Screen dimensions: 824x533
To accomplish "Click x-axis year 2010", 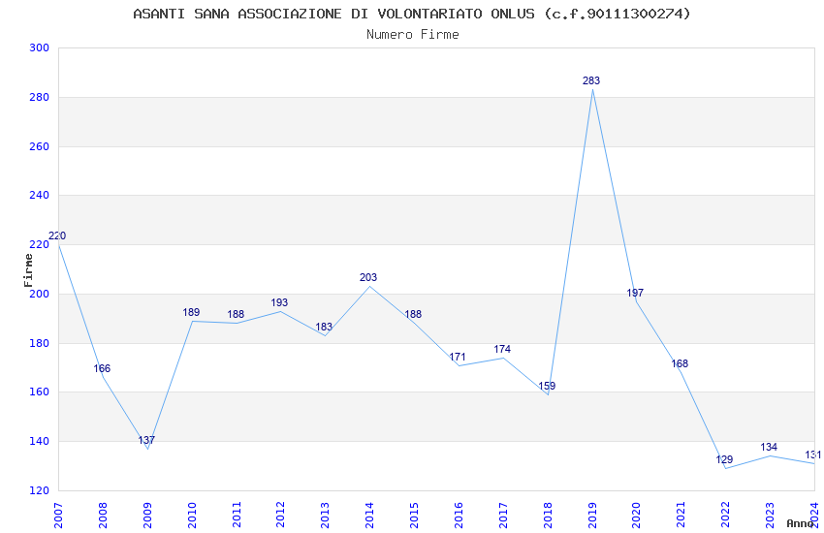I will point(192,516).
